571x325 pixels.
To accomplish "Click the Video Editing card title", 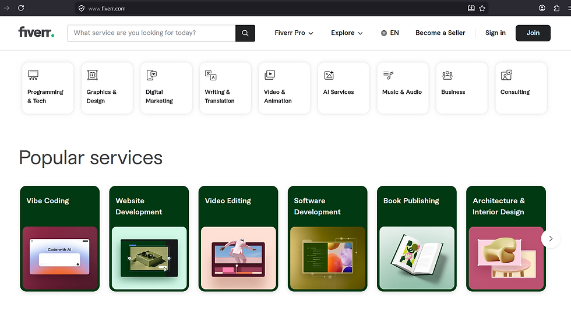I will (x=228, y=201).
